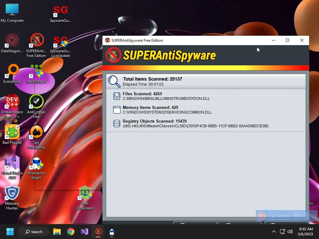Launch DataWagon desktop shortcut

click(12, 43)
